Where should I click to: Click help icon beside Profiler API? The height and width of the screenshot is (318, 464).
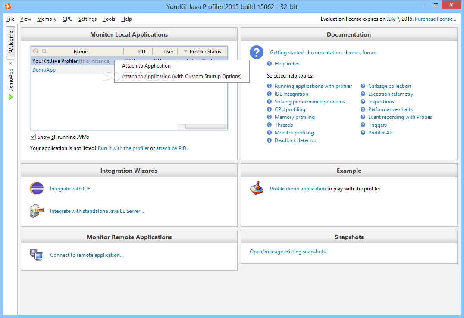(x=363, y=133)
